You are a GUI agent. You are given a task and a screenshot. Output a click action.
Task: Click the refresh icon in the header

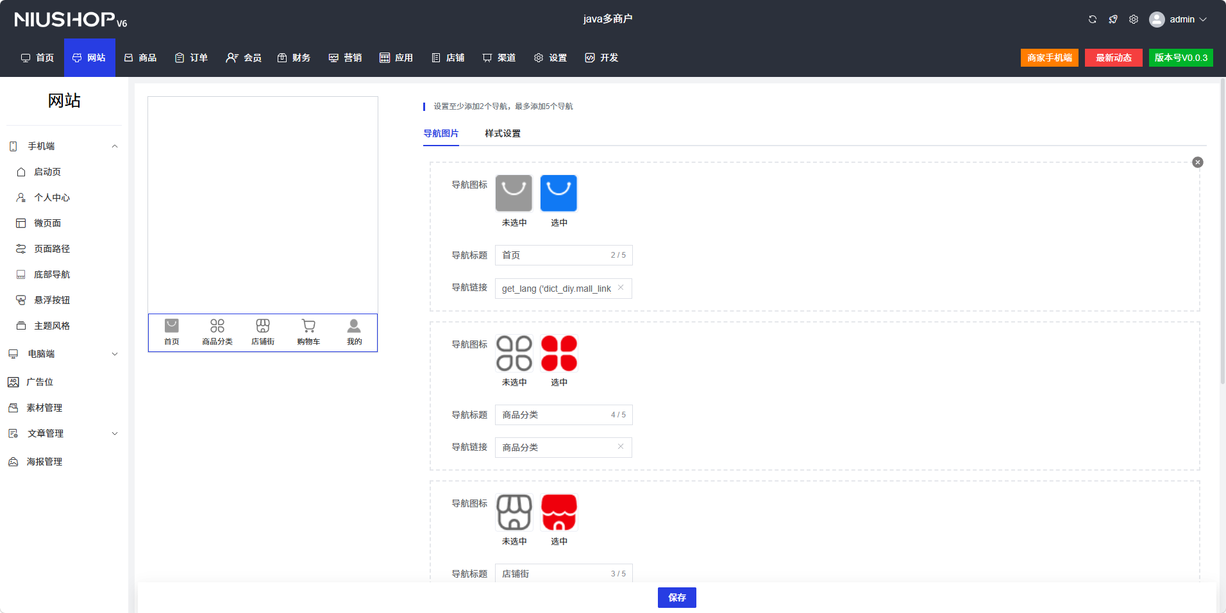pos(1092,19)
